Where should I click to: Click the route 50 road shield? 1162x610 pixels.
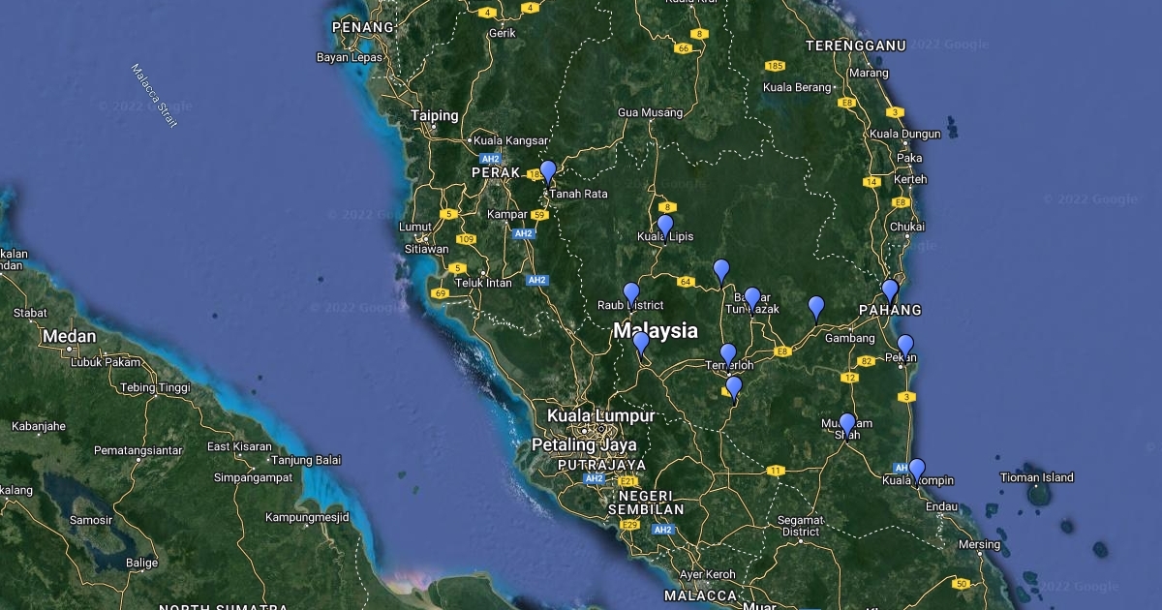(x=962, y=583)
